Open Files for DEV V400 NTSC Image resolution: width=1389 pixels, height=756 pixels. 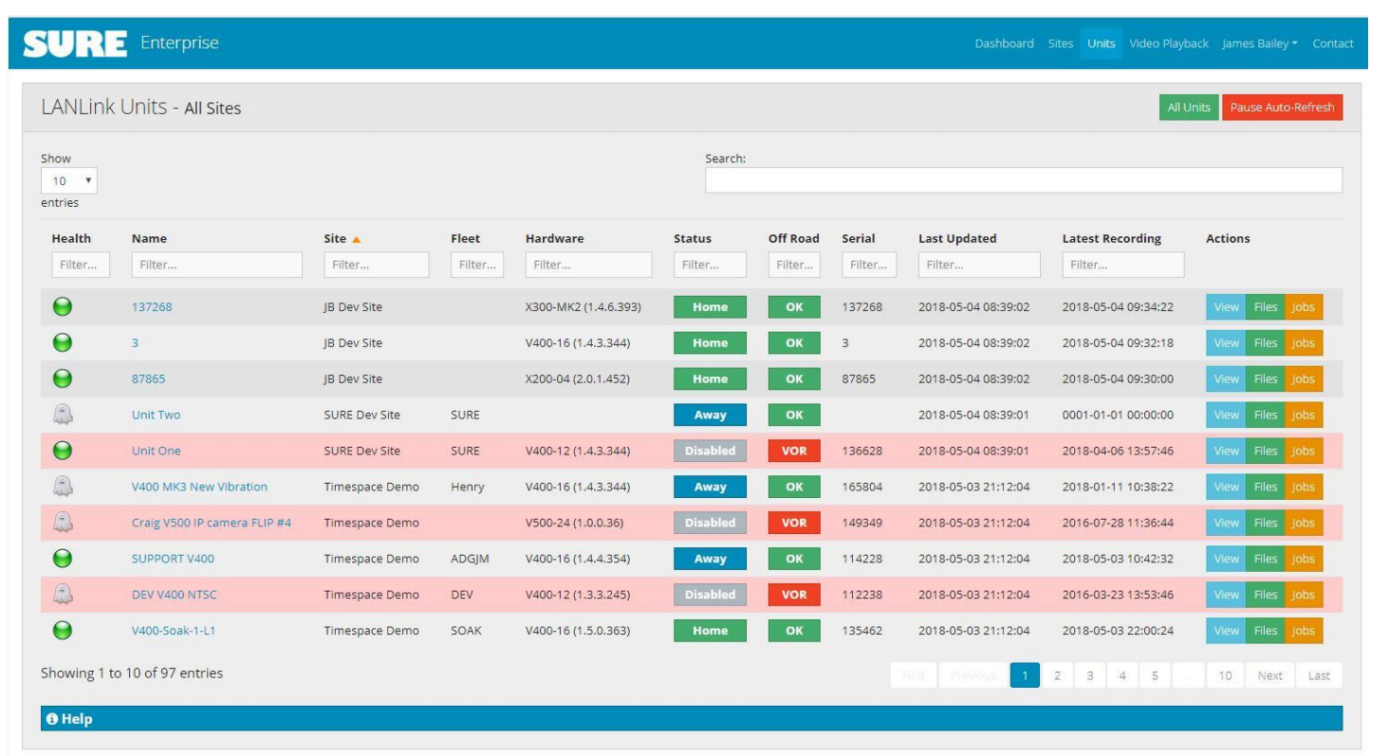tap(1265, 595)
